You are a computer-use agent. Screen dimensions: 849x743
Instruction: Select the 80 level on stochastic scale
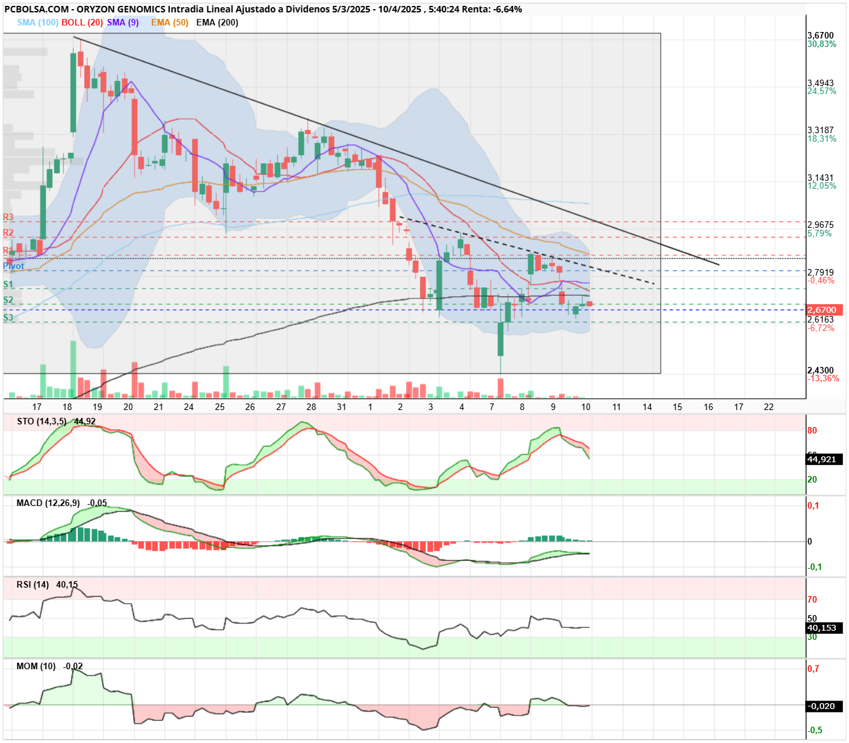coord(812,430)
